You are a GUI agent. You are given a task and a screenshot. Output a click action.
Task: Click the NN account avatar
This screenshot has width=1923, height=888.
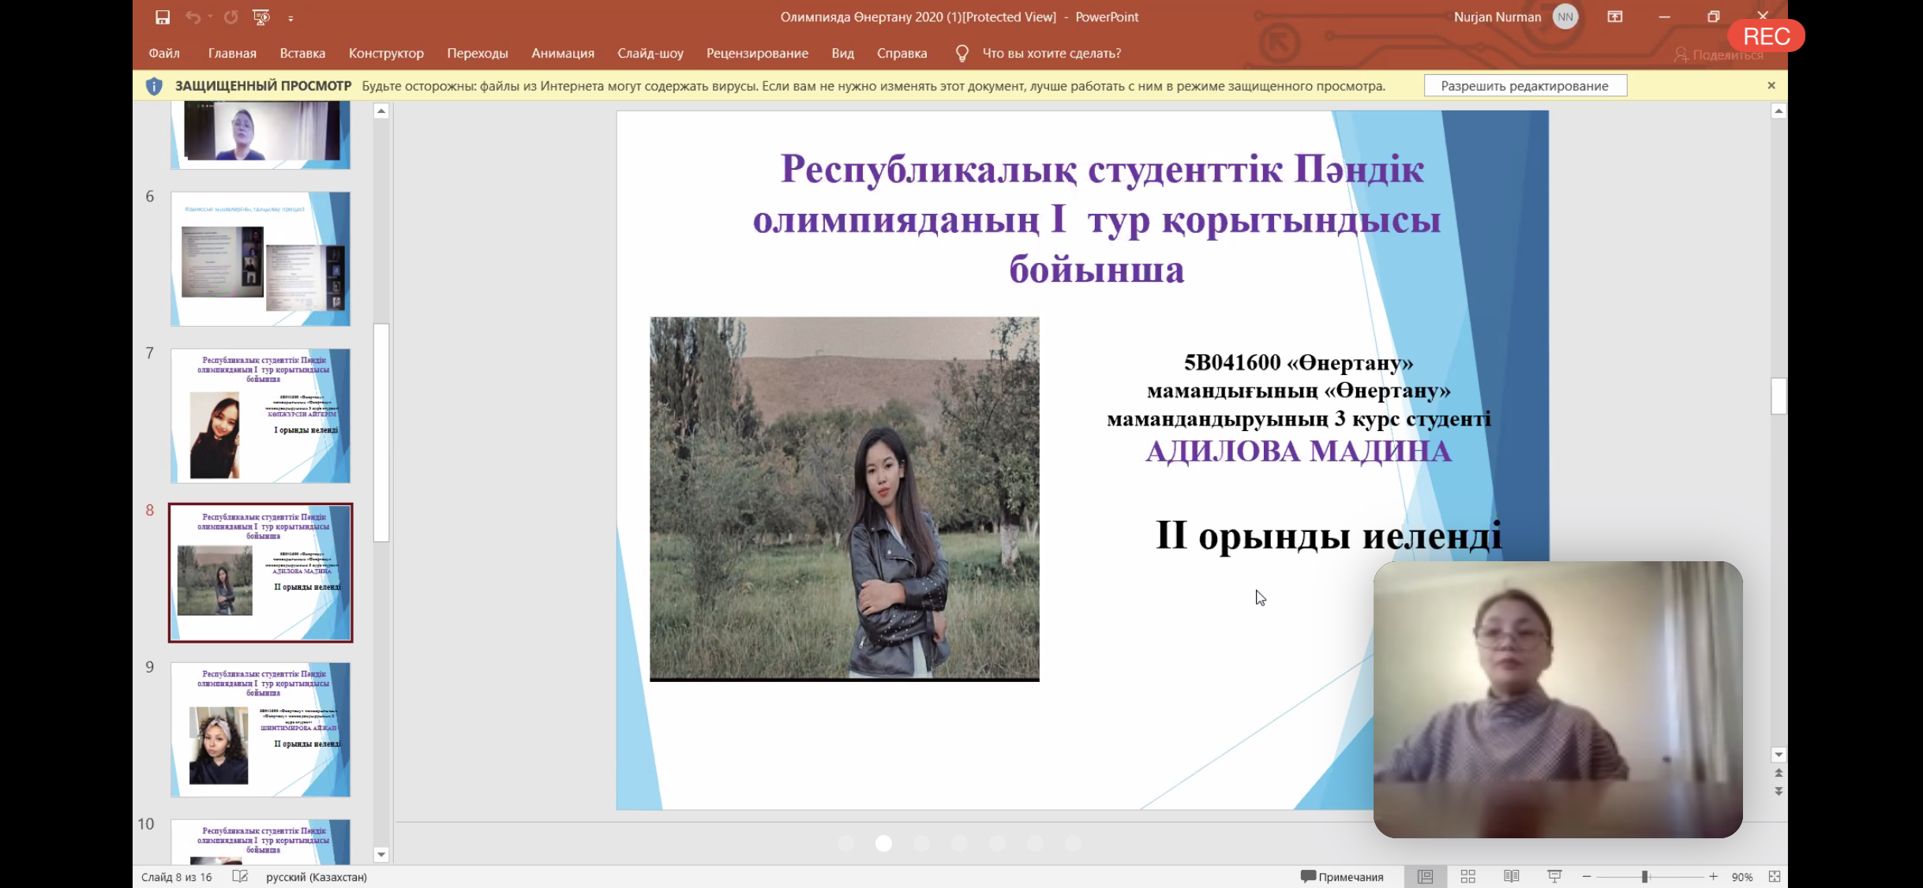pos(1565,17)
